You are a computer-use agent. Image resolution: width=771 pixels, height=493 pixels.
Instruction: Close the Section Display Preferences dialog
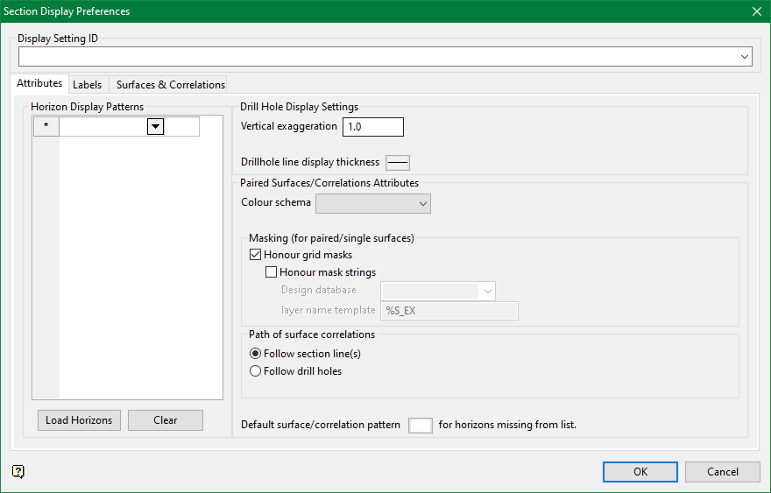[x=756, y=11]
